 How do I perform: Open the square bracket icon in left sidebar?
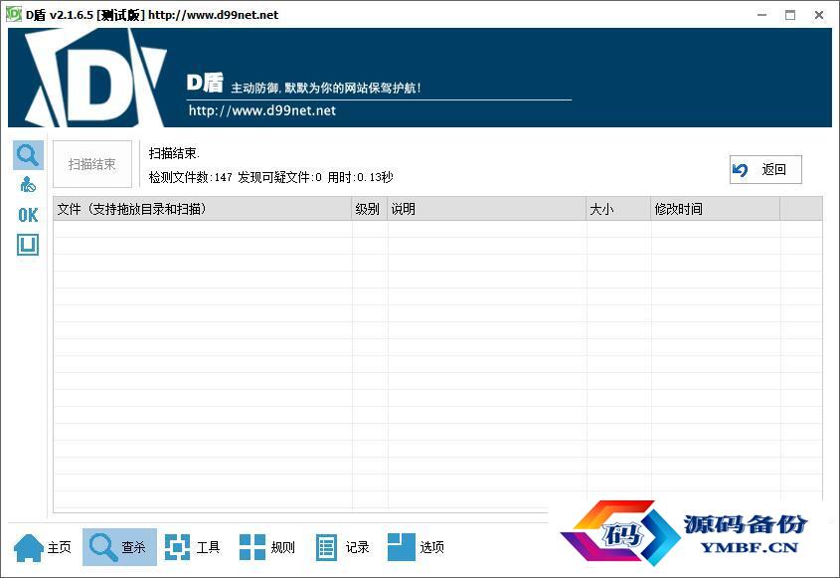click(x=28, y=245)
